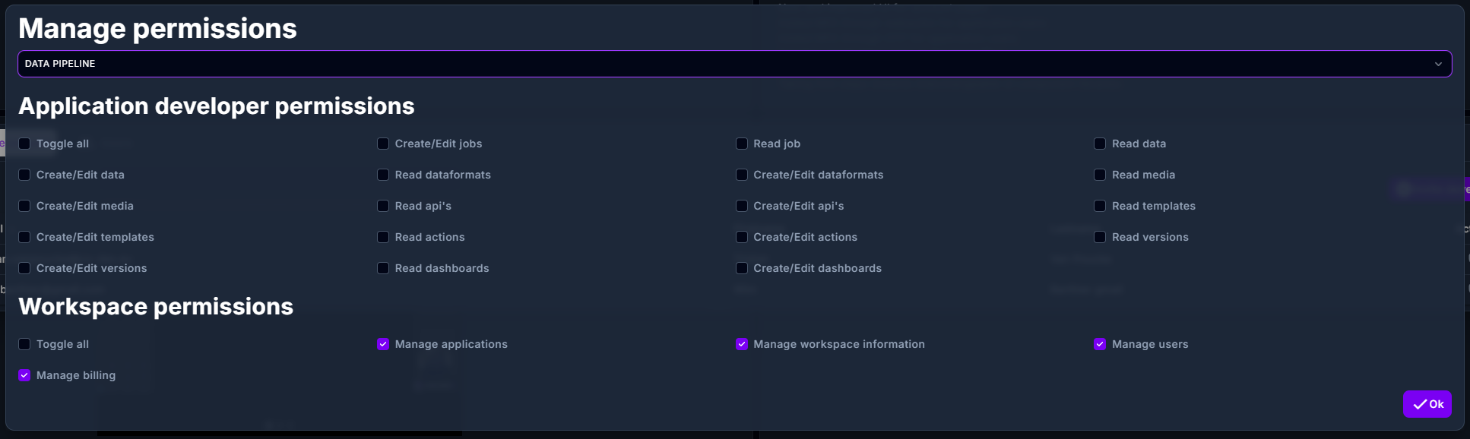
Task: Check Create/Edit templates permission
Action: 24,237
